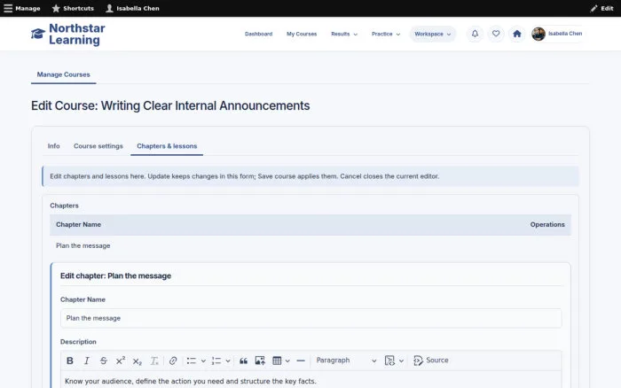Screen dimensions: 621x388
Task: Remove formatting from text
Action: [154, 361]
